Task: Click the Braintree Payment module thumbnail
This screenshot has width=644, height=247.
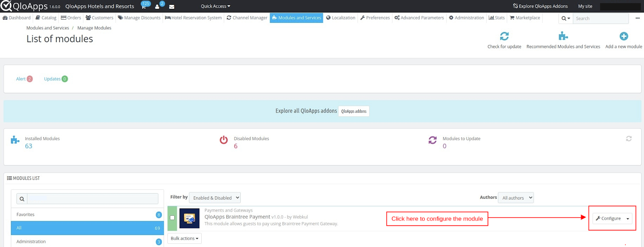Action: tap(190, 218)
